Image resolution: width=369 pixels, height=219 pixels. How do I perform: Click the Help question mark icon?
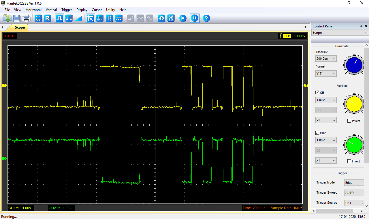pos(206,18)
